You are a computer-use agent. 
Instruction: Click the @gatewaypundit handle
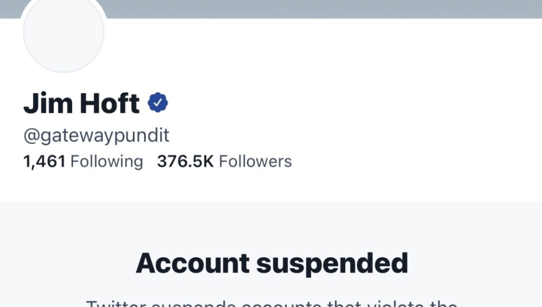click(x=96, y=135)
